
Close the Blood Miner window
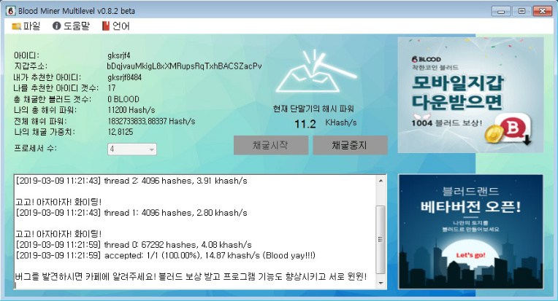pyautogui.click(x=543, y=12)
